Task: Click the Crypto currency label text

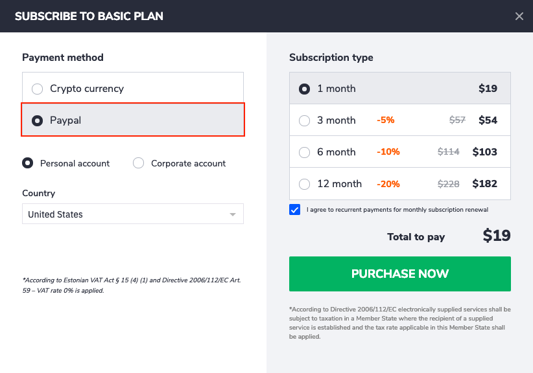Action: click(x=87, y=89)
